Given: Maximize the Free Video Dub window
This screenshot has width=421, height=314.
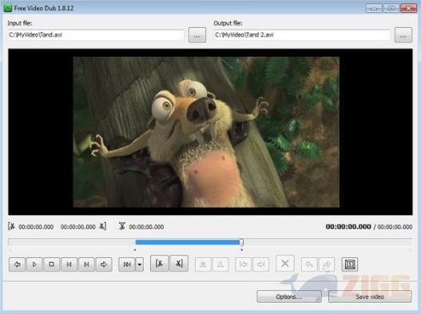Looking at the screenshot, I should [x=391, y=8].
